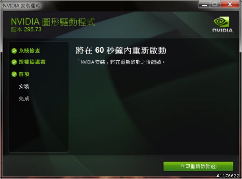The image size is (242, 179).
Task: Minimize the NVIDIA installer window
Action: coord(204,4)
